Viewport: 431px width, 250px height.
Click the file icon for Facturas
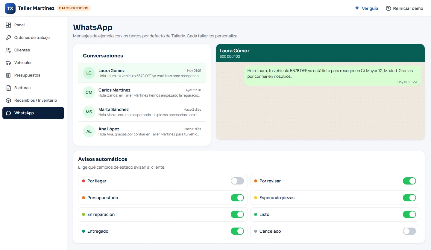[8, 88]
